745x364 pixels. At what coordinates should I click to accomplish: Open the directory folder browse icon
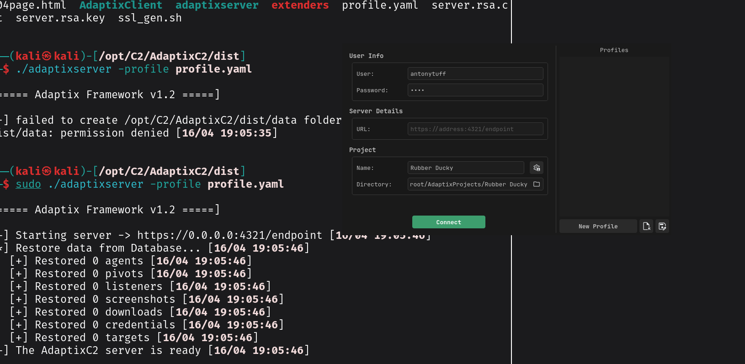click(537, 184)
